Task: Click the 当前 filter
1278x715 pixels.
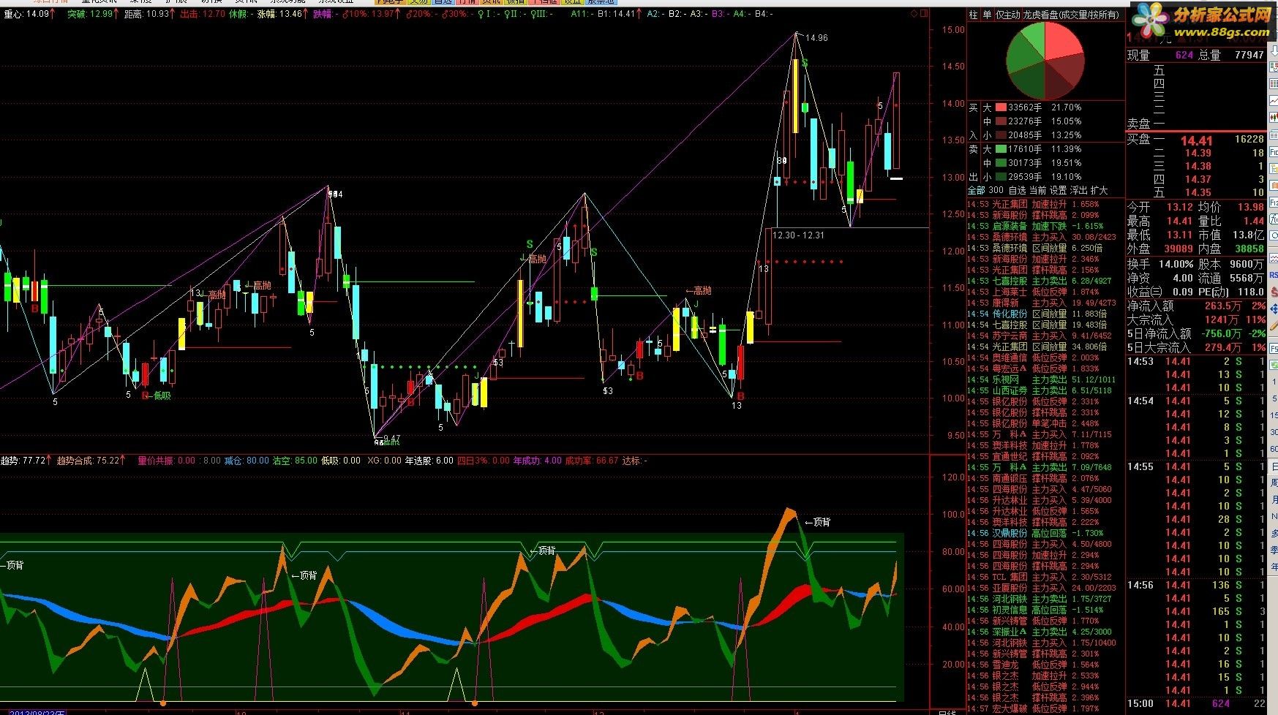Action: click(x=1037, y=190)
